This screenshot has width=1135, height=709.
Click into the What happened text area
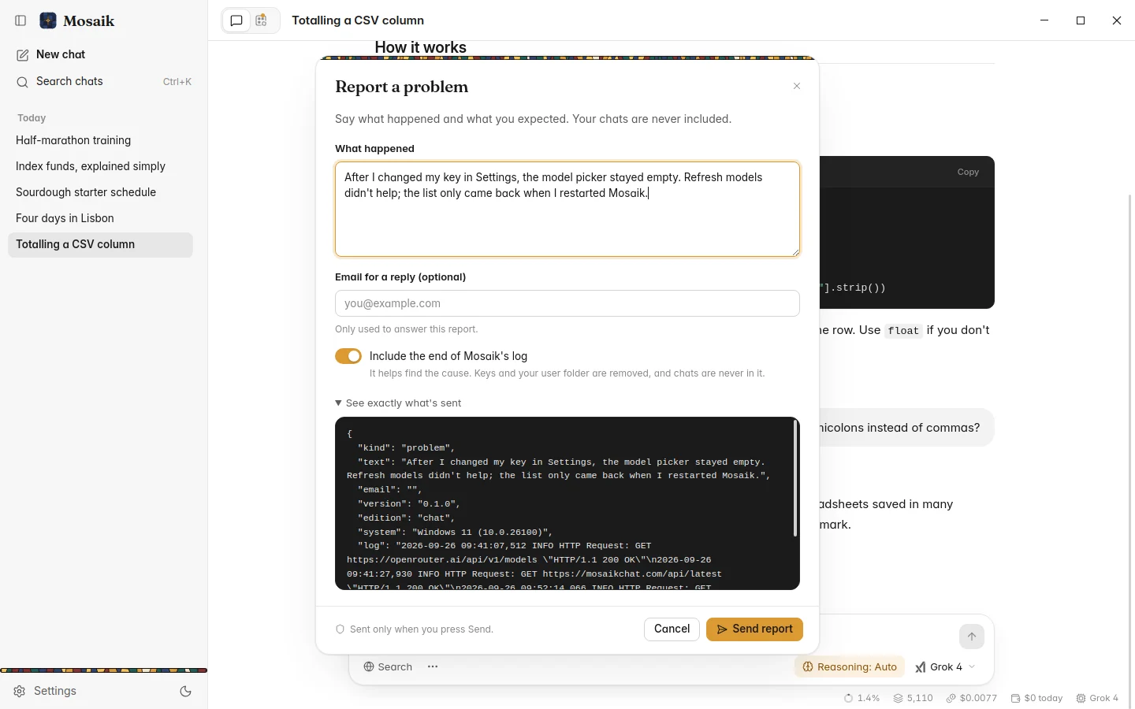tap(567, 210)
